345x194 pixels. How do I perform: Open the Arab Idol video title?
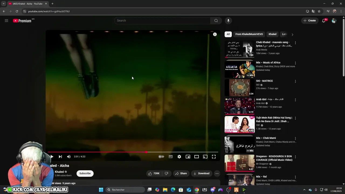click(270, 99)
